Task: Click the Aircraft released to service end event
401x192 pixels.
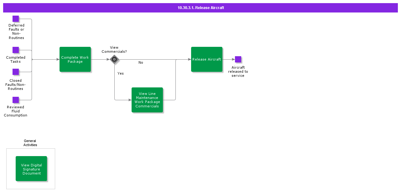Action: tap(238, 59)
